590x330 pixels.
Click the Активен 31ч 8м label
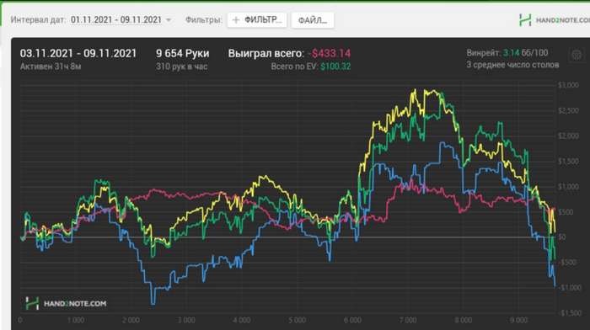51,67
